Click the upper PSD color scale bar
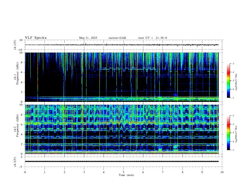 (229, 81)
